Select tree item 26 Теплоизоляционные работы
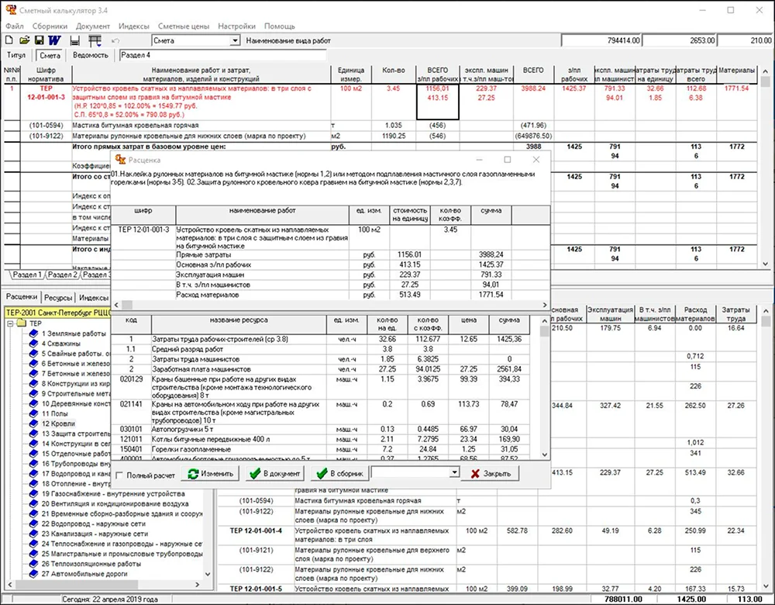This screenshot has height=605, width=775. [x=91, y=564]
